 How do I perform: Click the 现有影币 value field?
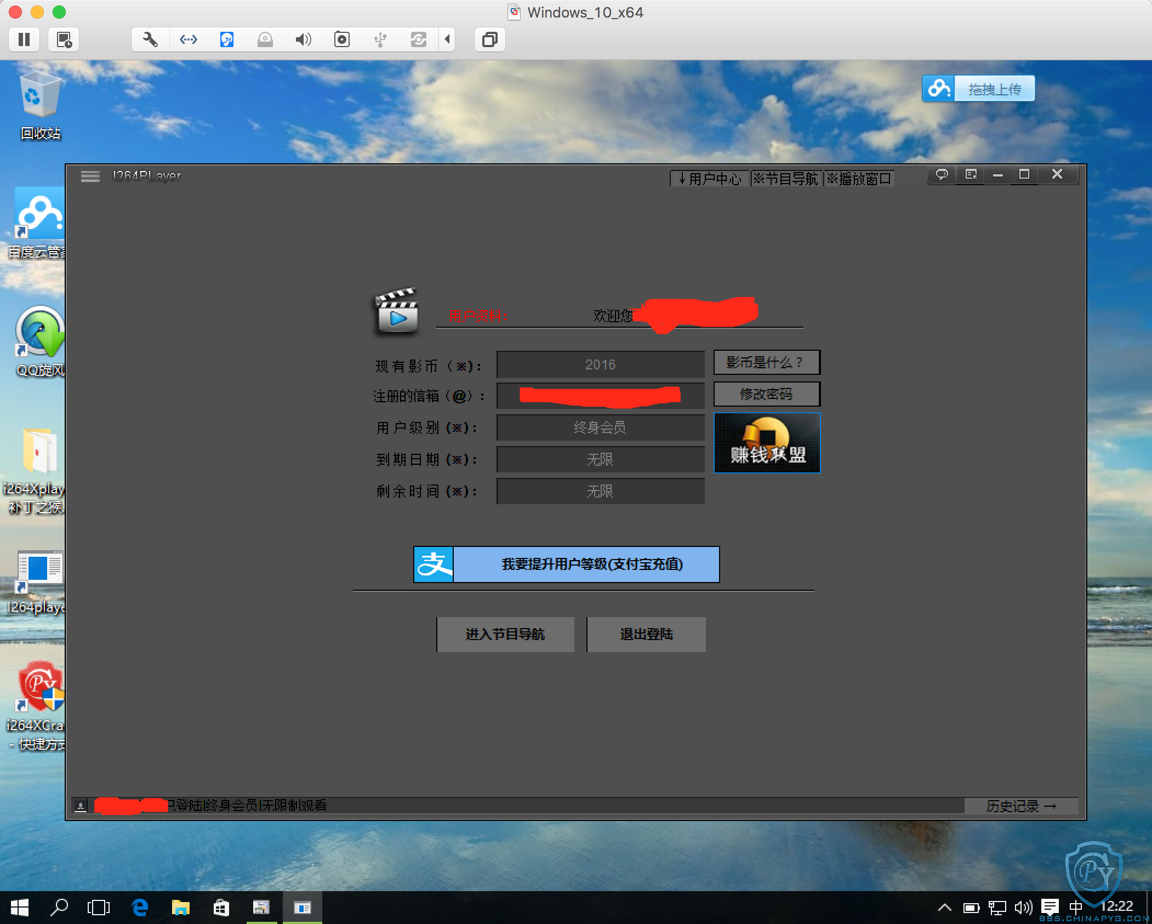(600, 364)
